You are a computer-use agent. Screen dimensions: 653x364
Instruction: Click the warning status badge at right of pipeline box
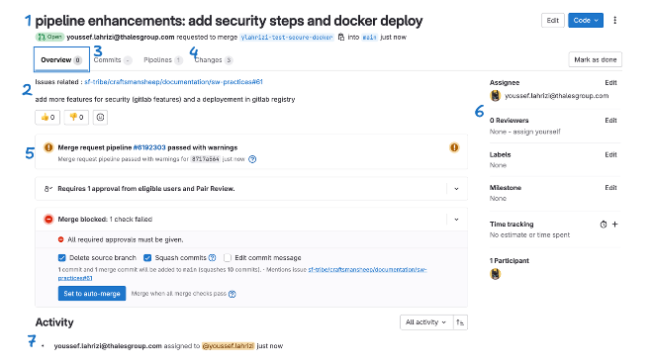click(454, 147)
